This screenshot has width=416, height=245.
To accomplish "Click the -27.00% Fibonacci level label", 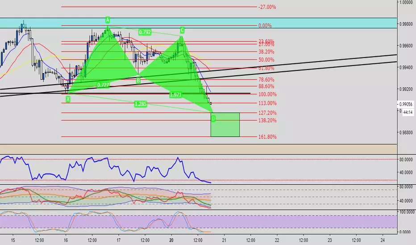I will coord(267,7).
